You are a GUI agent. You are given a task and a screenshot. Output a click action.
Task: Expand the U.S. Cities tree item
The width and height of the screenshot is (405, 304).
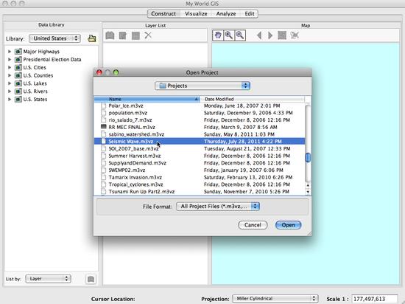[10, 68]
